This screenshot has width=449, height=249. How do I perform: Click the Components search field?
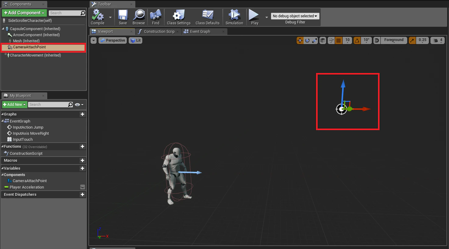[67, 13]
